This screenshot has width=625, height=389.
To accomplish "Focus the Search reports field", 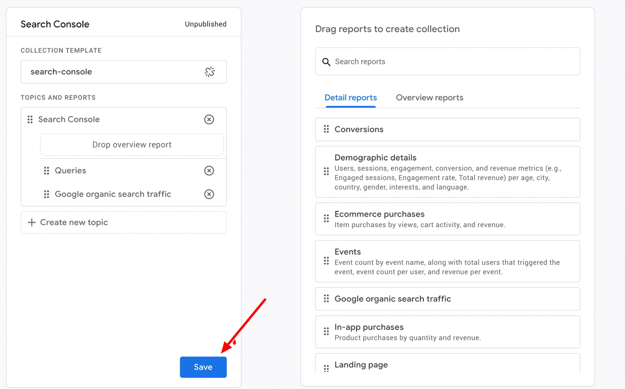I will point(448,62).
